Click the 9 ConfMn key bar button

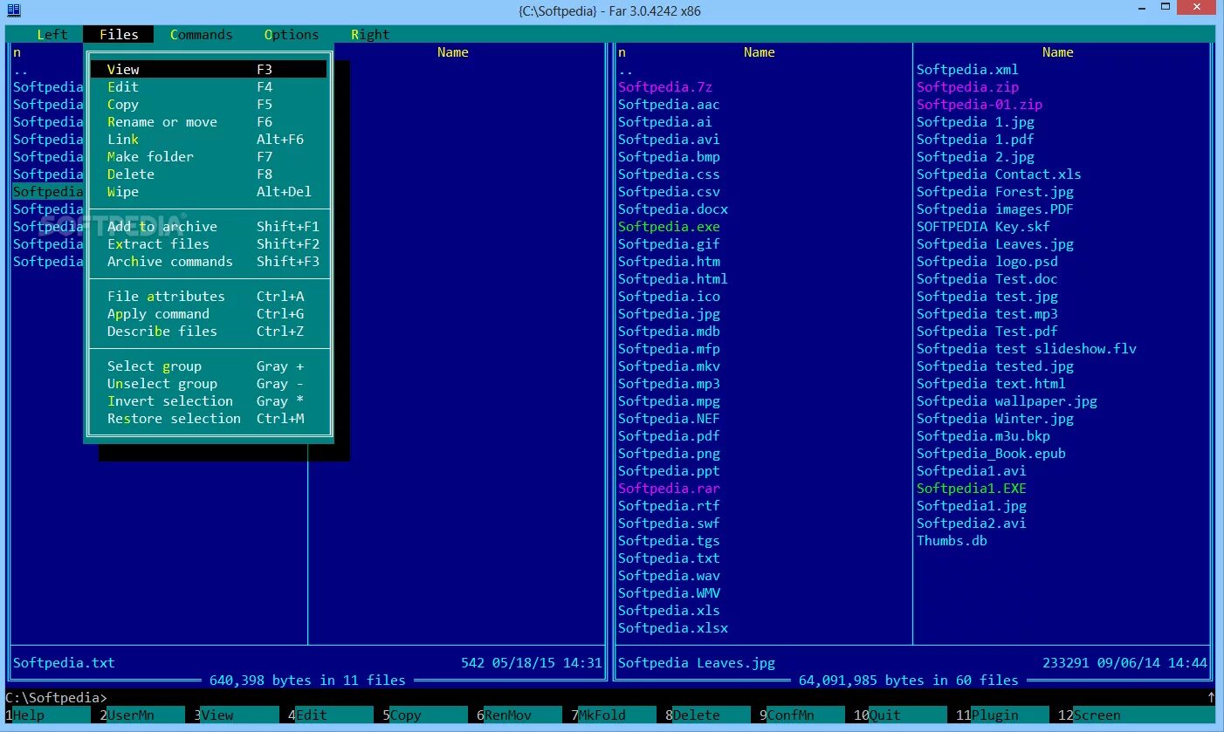801,715
